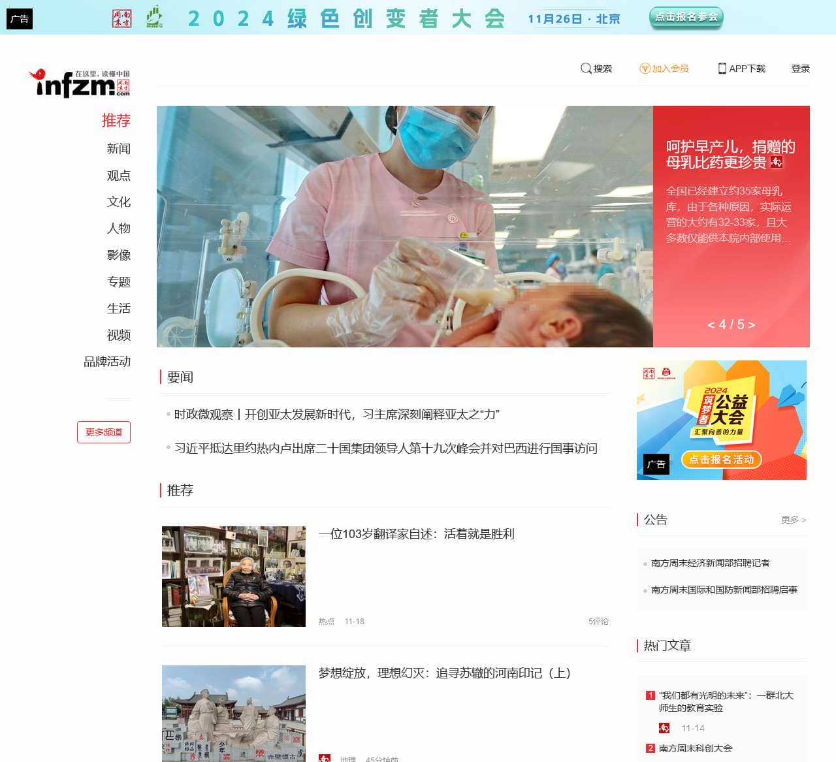Go to the 文化 section

(119, 202)
